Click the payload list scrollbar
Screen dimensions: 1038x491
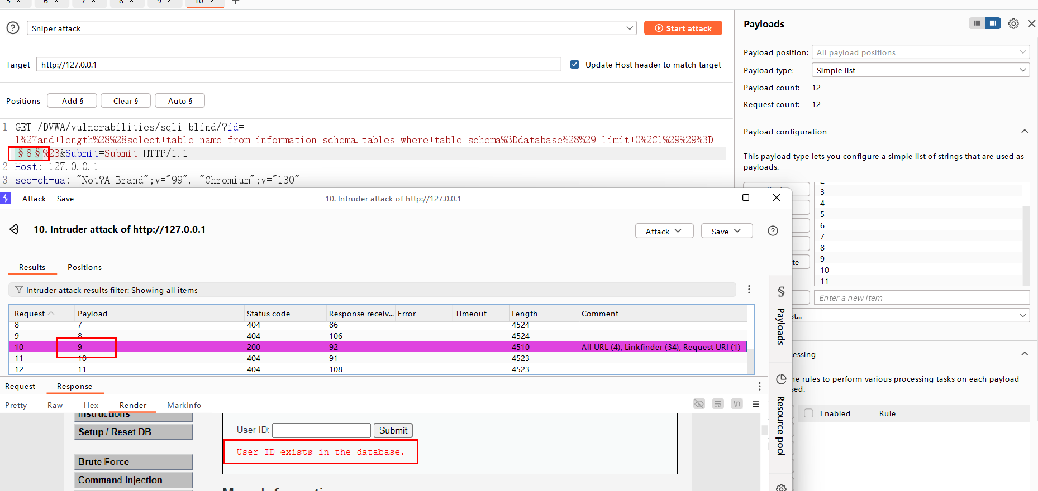tap(1026, 245)
